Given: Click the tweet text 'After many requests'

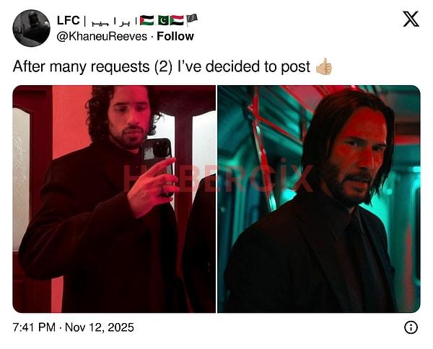Looking at the screenshot, I should (x=81, y=67).
